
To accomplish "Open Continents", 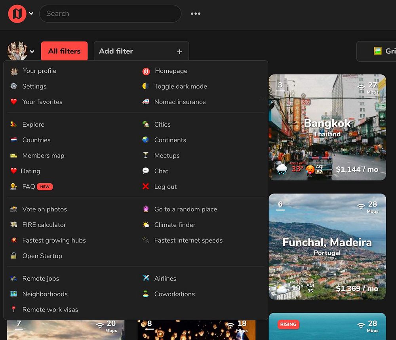I will pos(170,140).
